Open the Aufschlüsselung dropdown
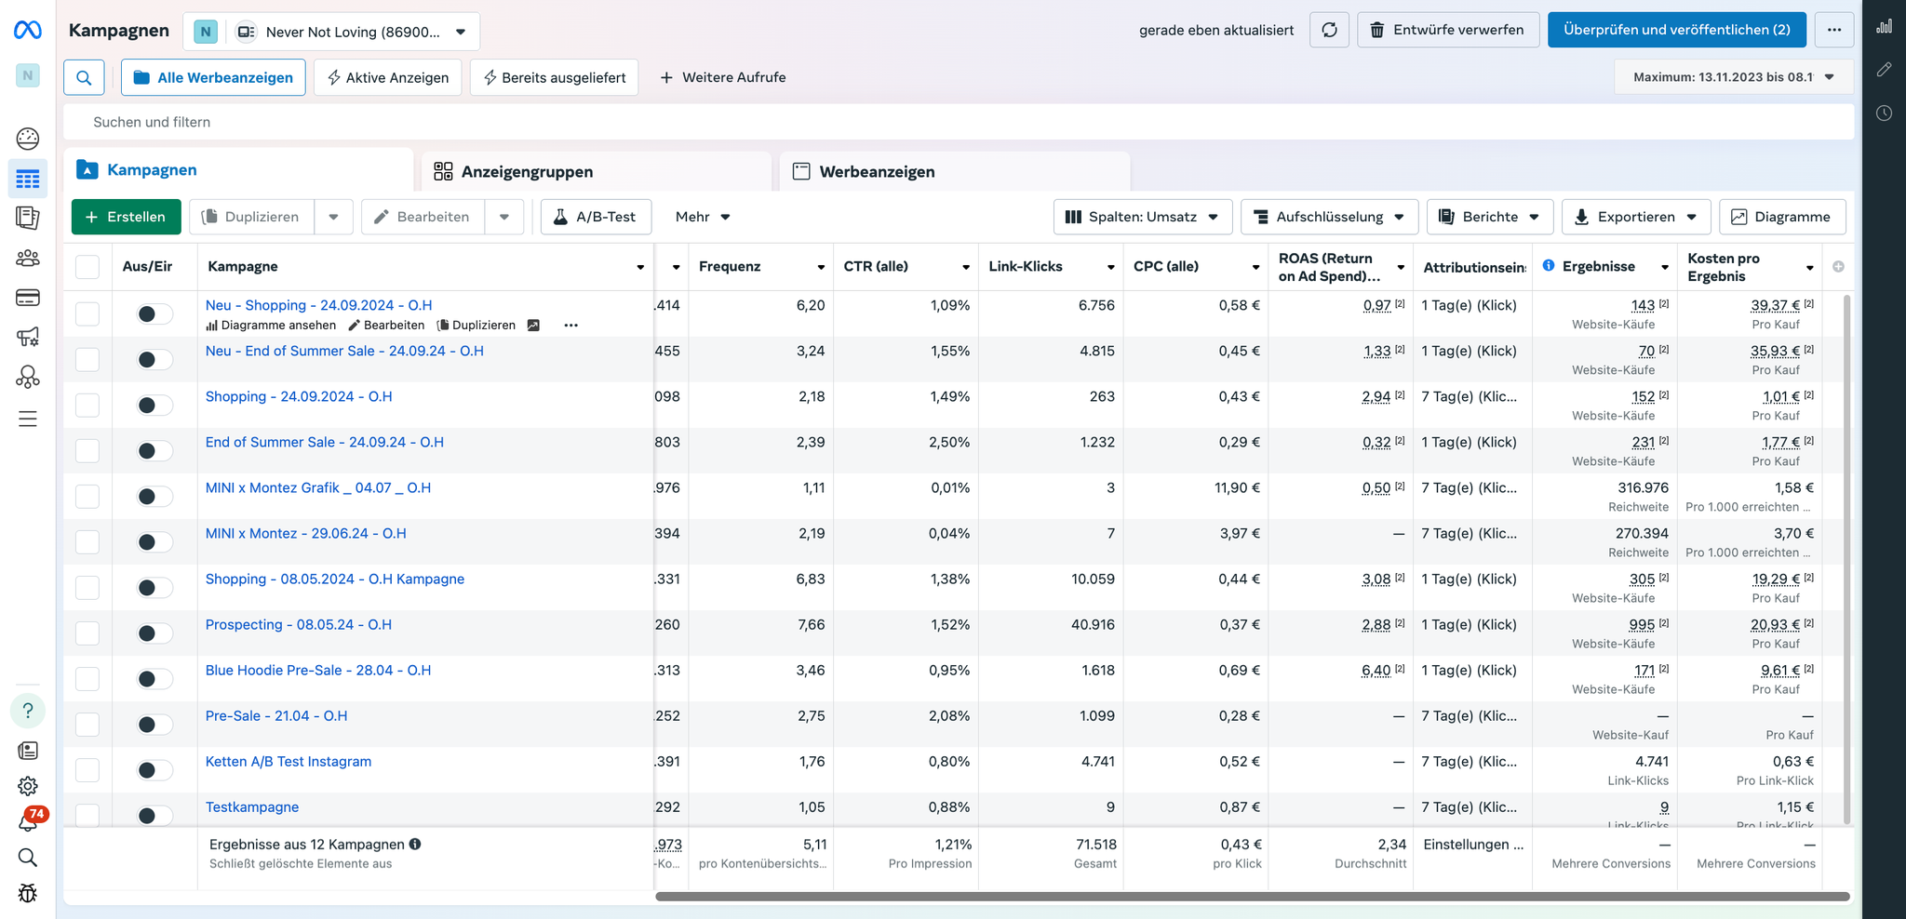 (x=1329, y=217)
